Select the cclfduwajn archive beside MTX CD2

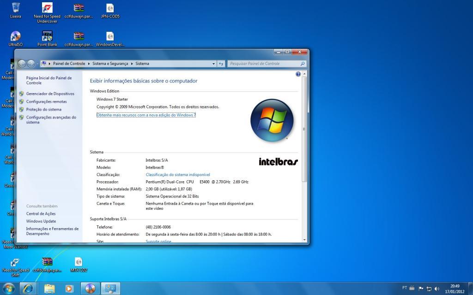[x=47, y=265]
